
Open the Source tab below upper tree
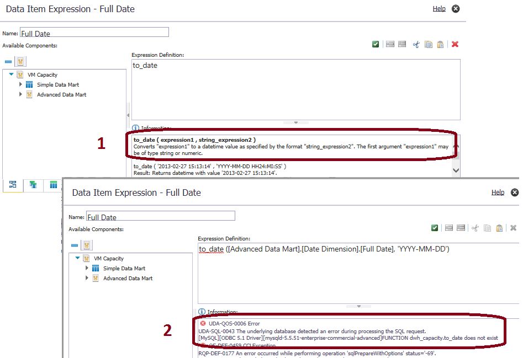pyautogui.click(x=13, y=184)
